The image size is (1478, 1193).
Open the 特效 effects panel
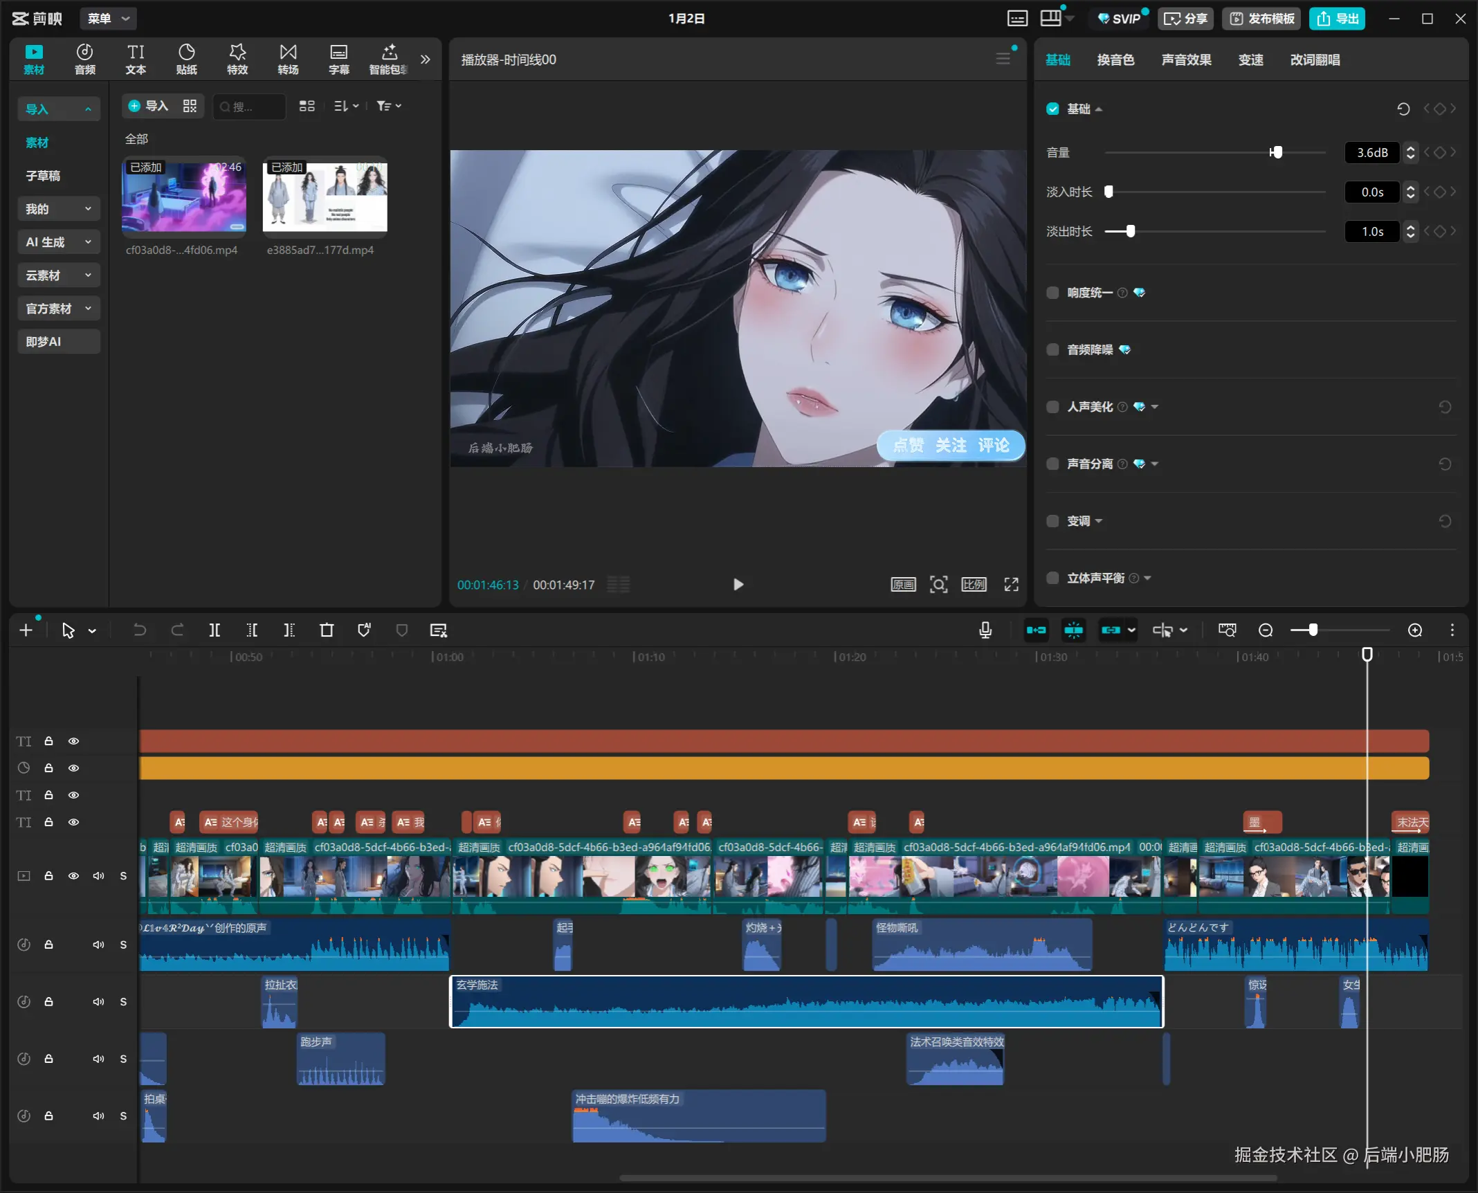point(237,59)
